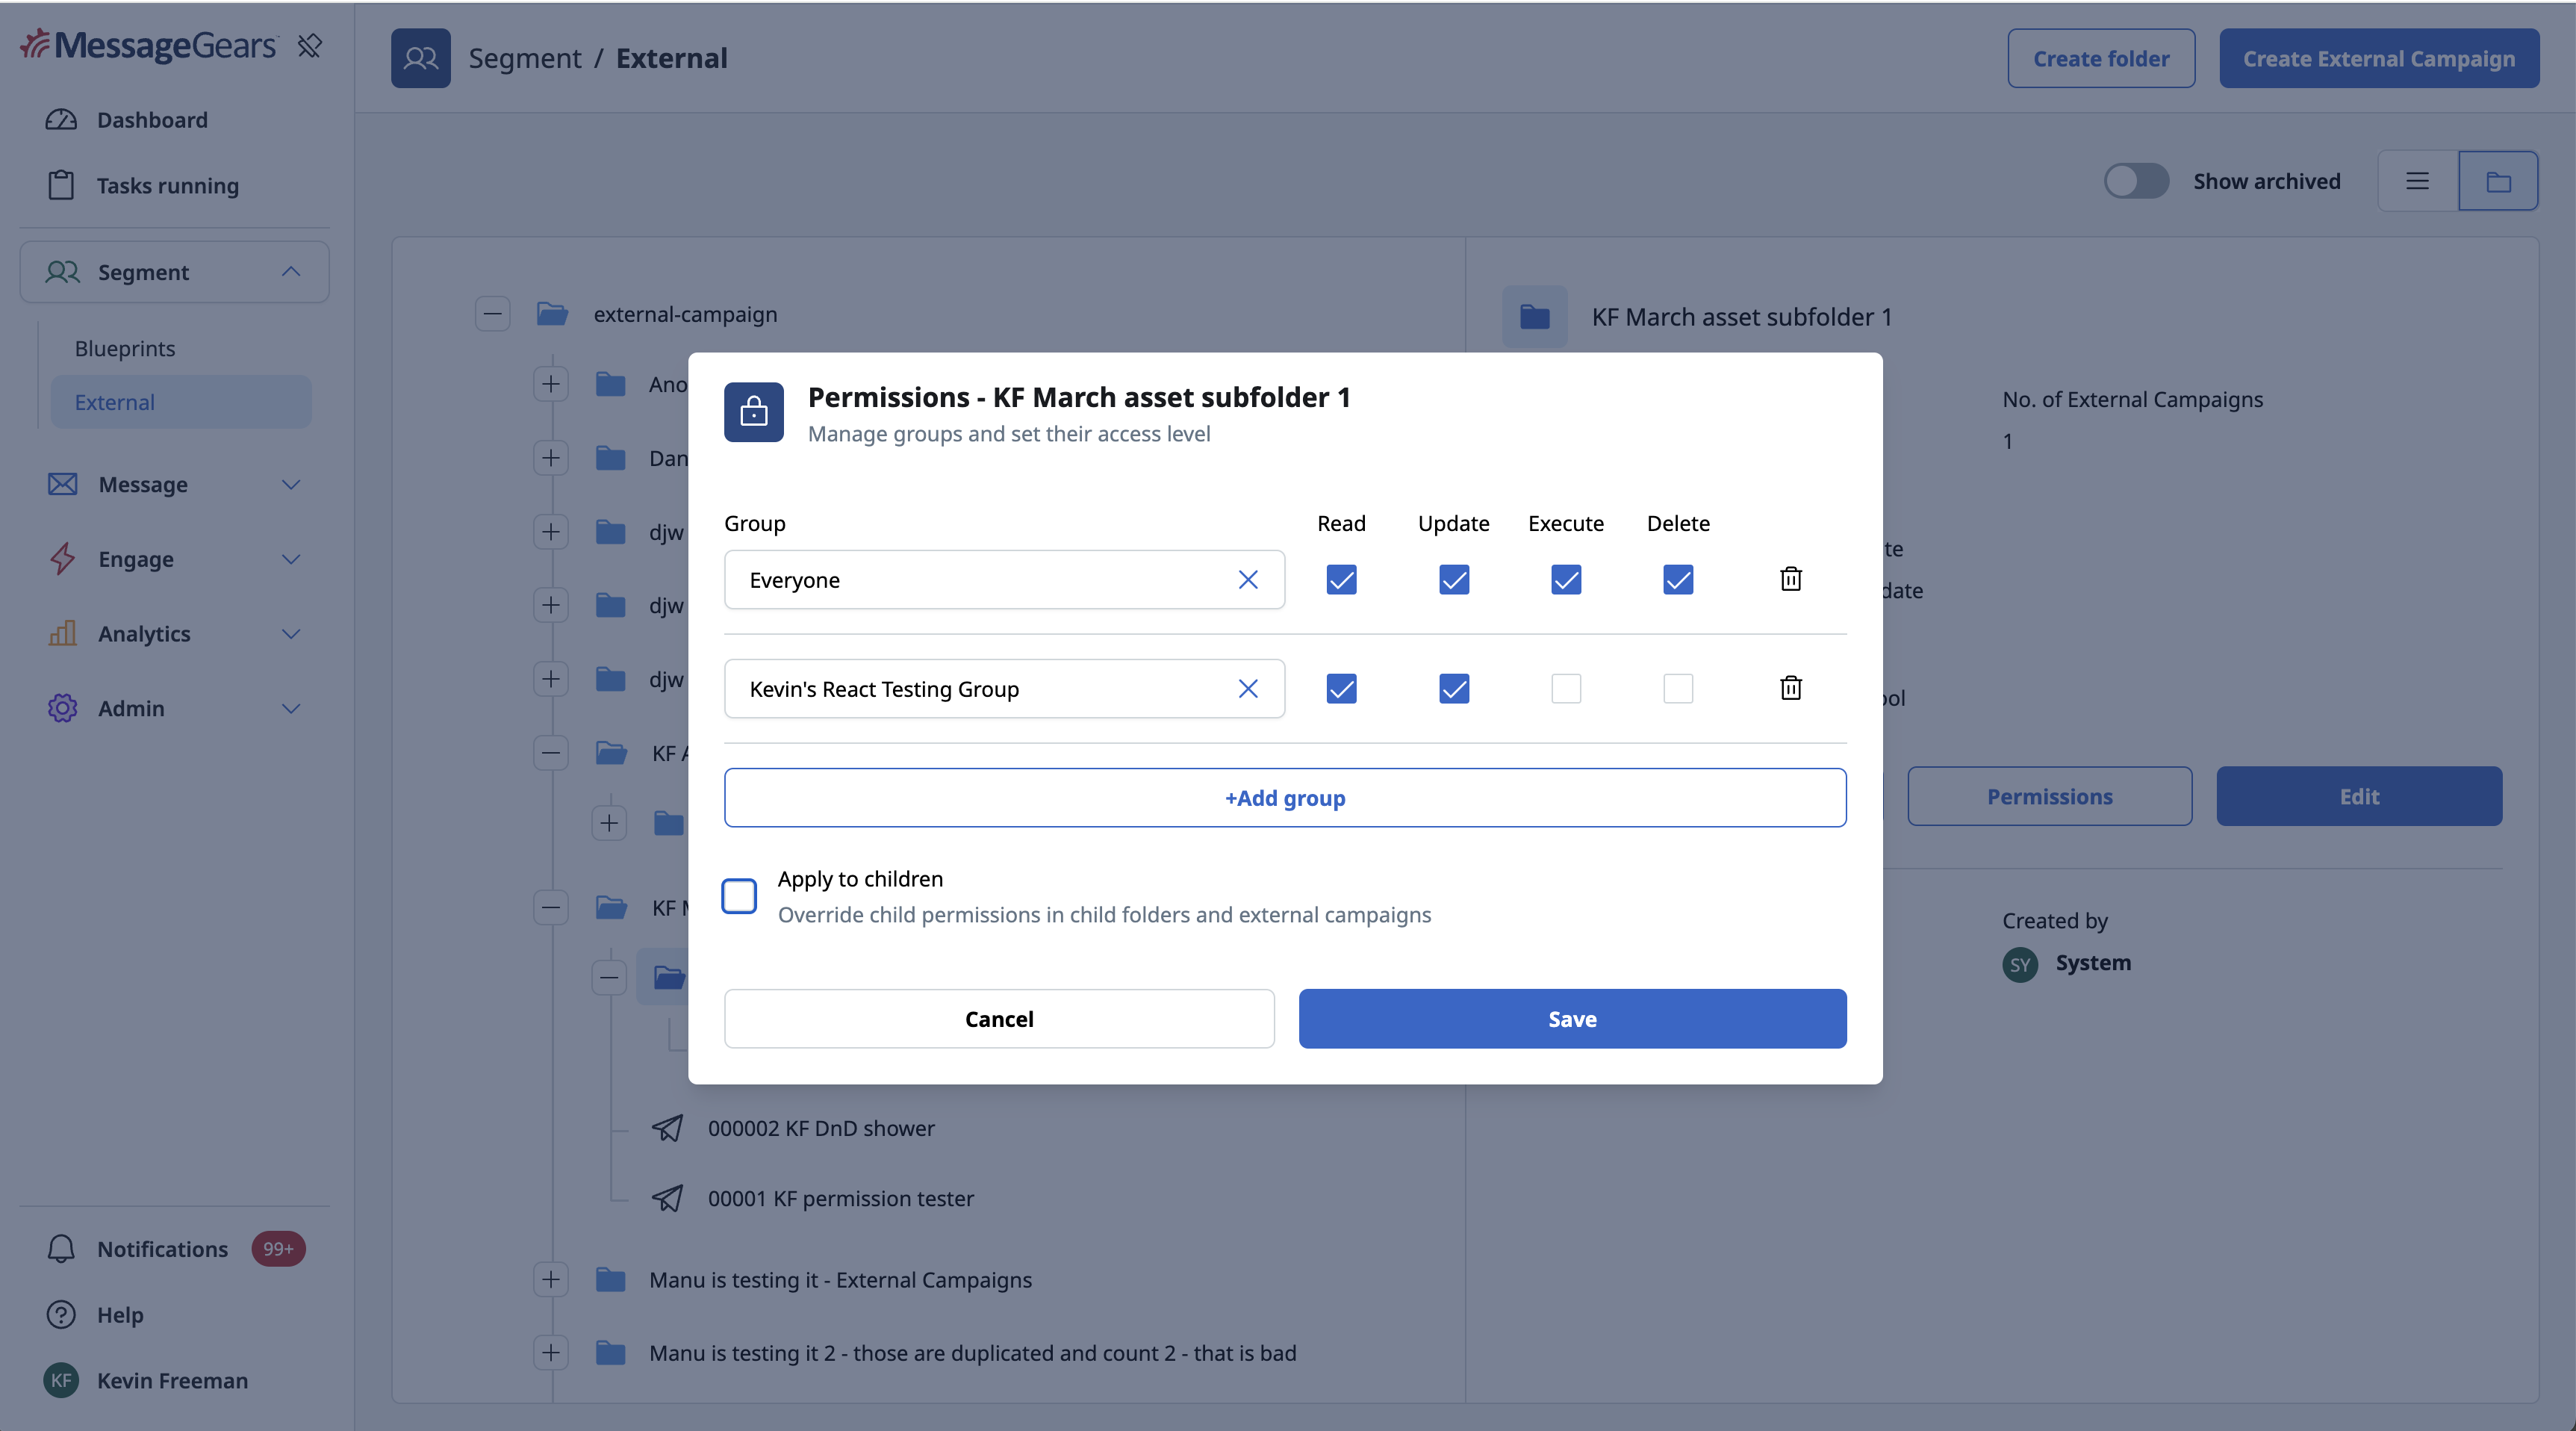Click the Tasks running clipboard icon
Image resolution: width=2576 pixels, height=1431 pixels.
tap(61, 185)
